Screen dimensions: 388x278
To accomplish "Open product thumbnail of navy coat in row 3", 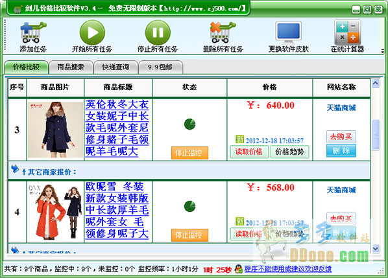I will [55, 130].
